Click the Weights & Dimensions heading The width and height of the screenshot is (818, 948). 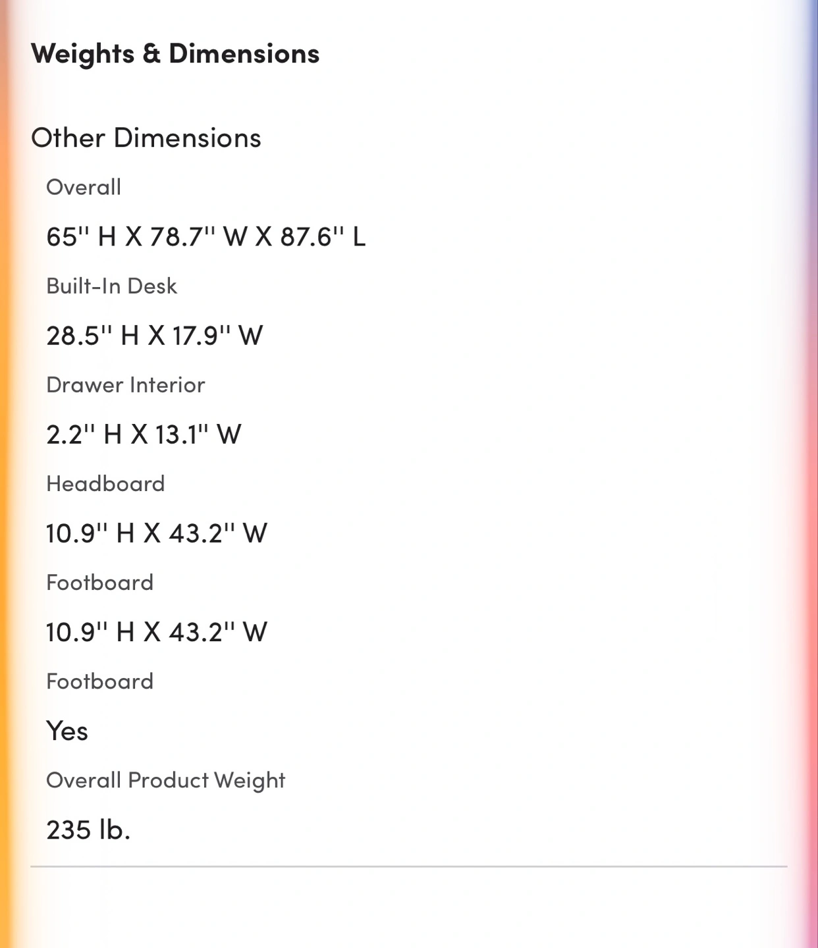pos(175,54)
